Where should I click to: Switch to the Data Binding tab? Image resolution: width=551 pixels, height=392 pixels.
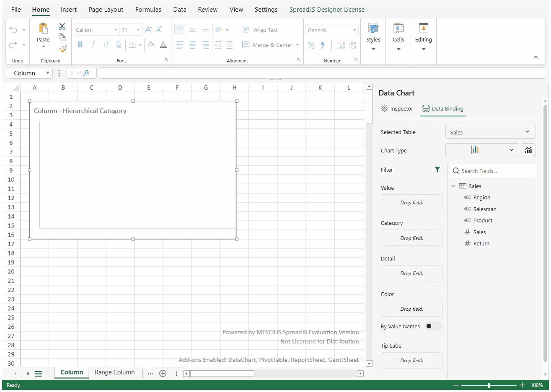tap(443, 108)
